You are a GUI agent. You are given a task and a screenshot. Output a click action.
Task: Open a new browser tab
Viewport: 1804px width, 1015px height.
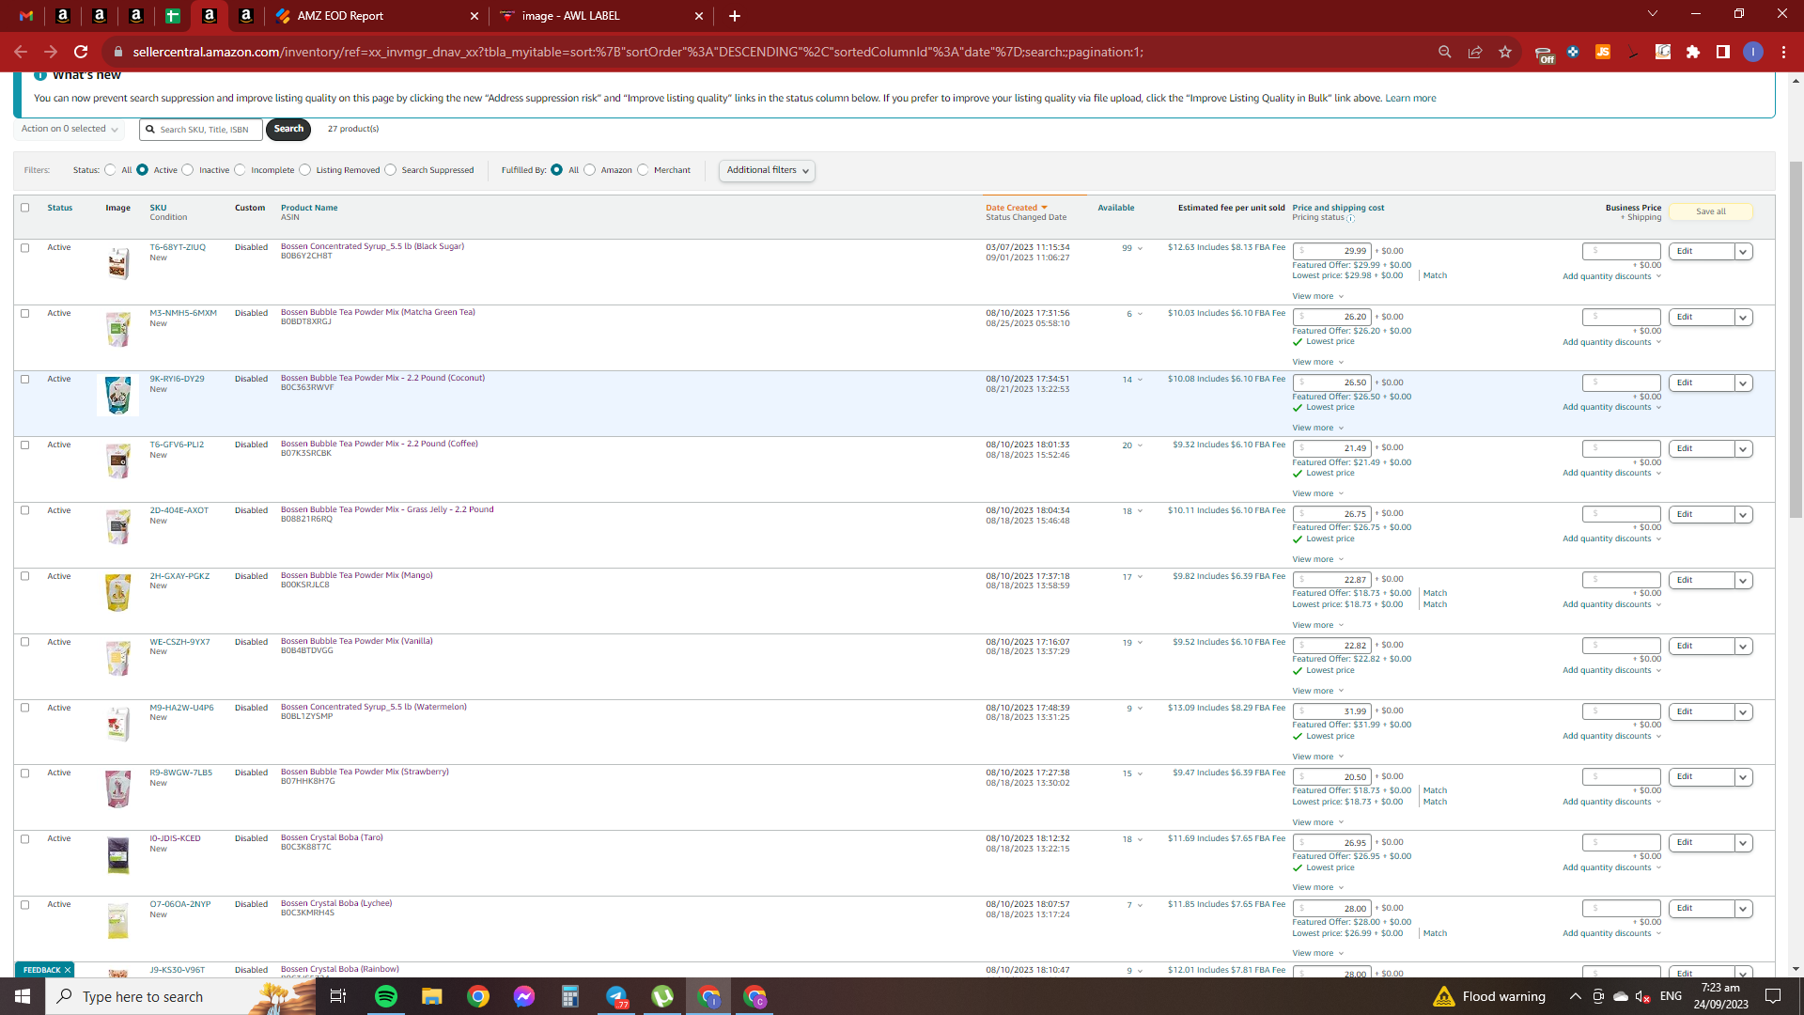(735, 16)
